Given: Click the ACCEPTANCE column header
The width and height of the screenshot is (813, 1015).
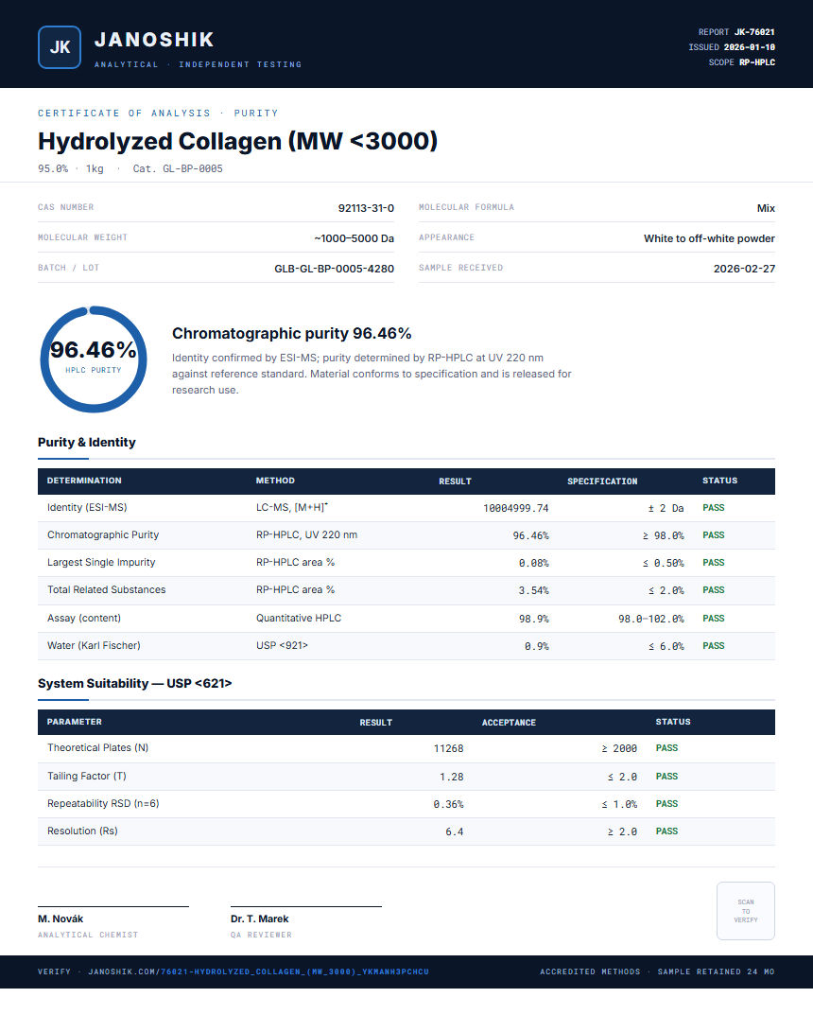Looking at the screenshot, I should click(509, 723).
